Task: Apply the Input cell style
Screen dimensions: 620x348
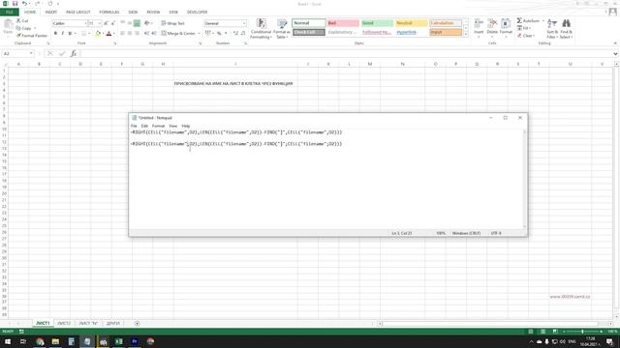Action: tap(446, 32)
